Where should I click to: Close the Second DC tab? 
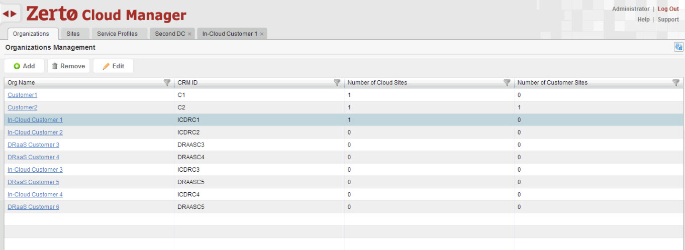(x=189, y=34)
